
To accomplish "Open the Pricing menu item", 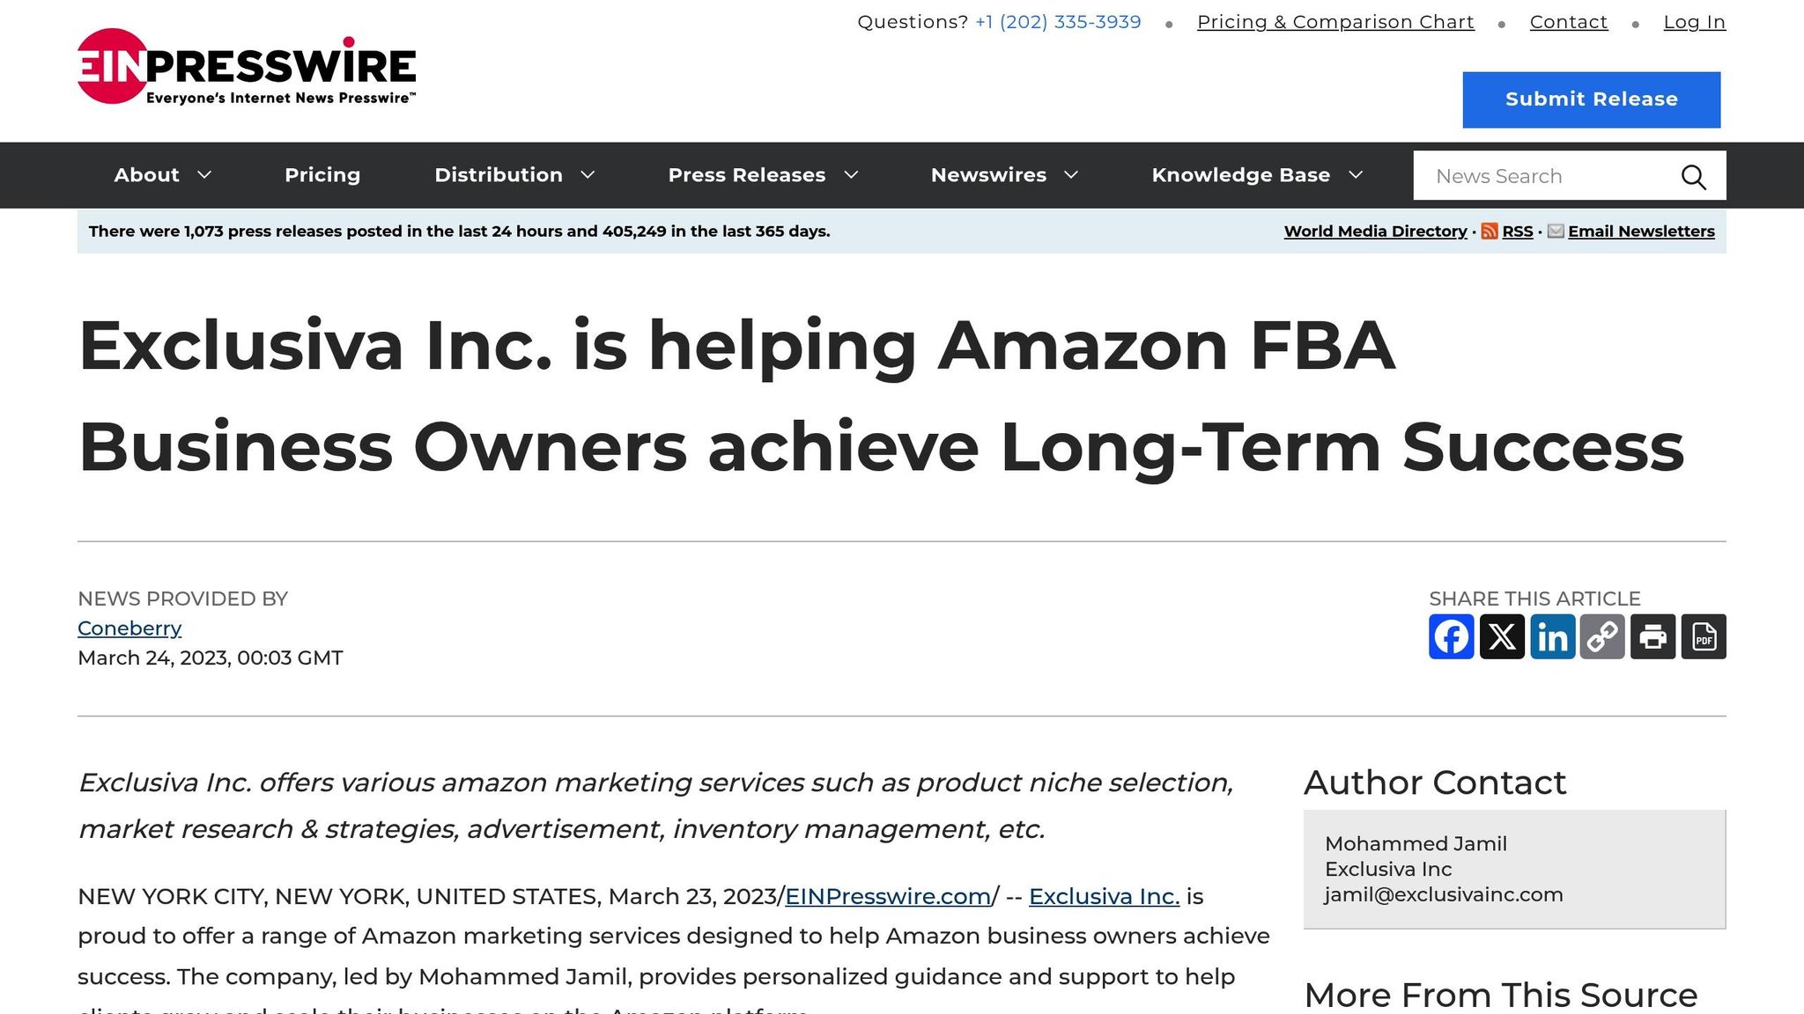I will 322,175.
